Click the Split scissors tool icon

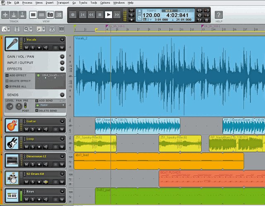pyautogui.click(x=52, y=29)
